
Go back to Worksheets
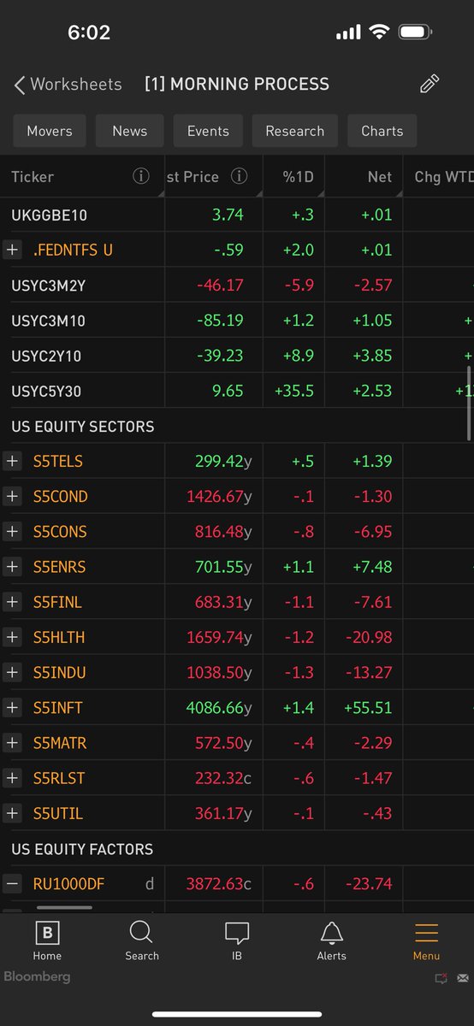click(68, 84)
